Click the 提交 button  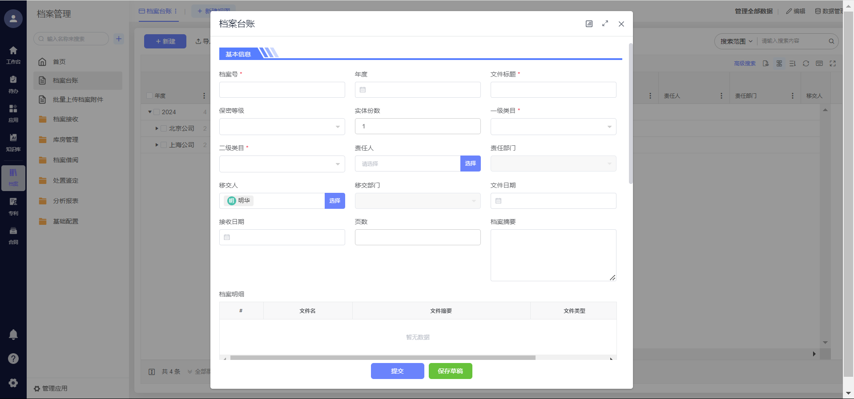(397, 371)
